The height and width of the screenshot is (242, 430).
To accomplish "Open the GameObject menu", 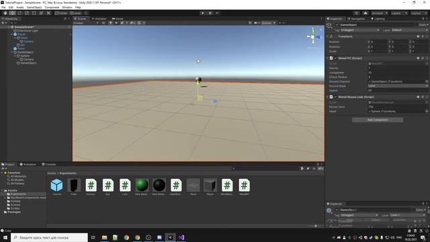I will coord(34,7).
